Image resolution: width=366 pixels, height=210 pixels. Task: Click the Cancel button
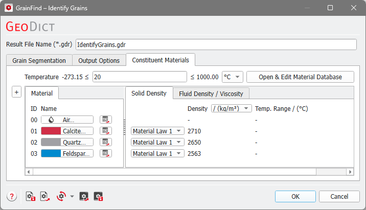tap(339, 197)
